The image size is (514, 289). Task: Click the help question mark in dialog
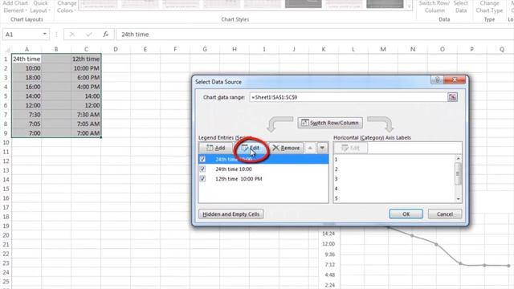[437, 79]
